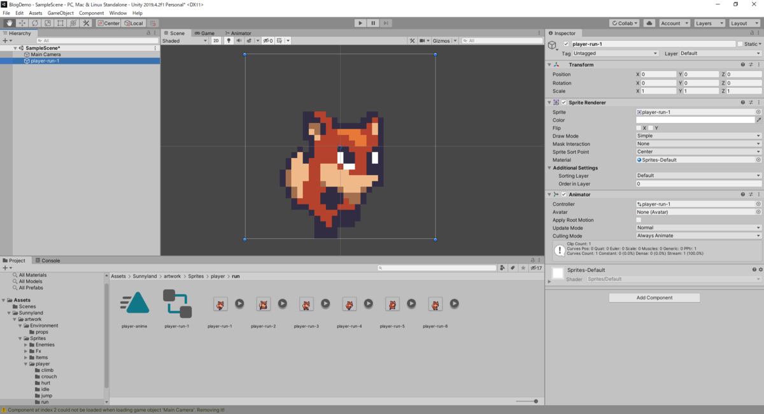Toggle scene lighting bulb icon
This screenshot has width=764, height=414.
pos(229,41)
